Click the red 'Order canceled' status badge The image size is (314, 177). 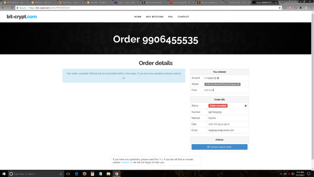click(218, 106)
